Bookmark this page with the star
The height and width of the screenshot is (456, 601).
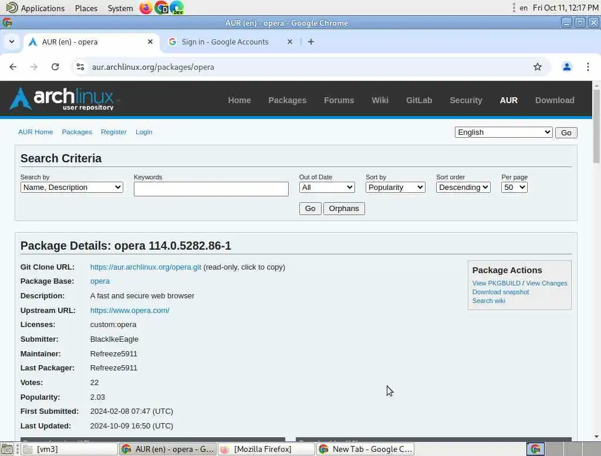click(x=538, y=67)
